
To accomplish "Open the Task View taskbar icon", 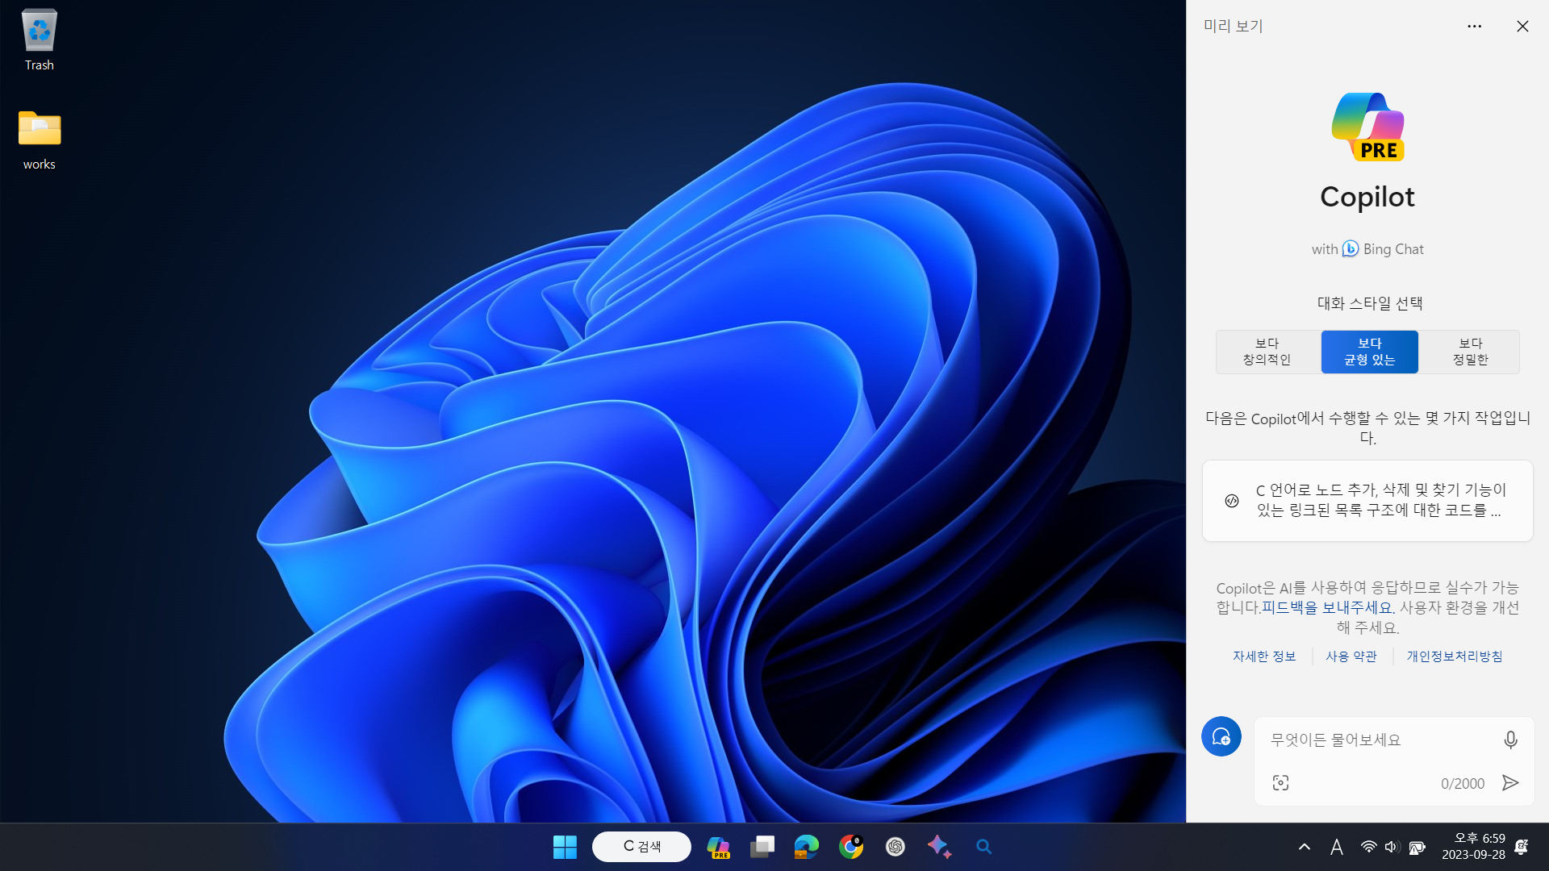I will pyautogui.click(x=762, y=847).
